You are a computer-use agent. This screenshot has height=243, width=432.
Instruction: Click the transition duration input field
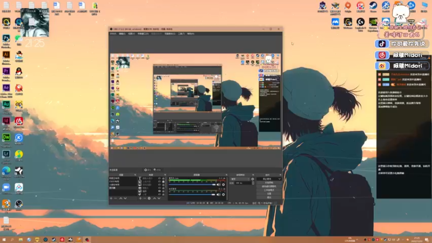243,183
